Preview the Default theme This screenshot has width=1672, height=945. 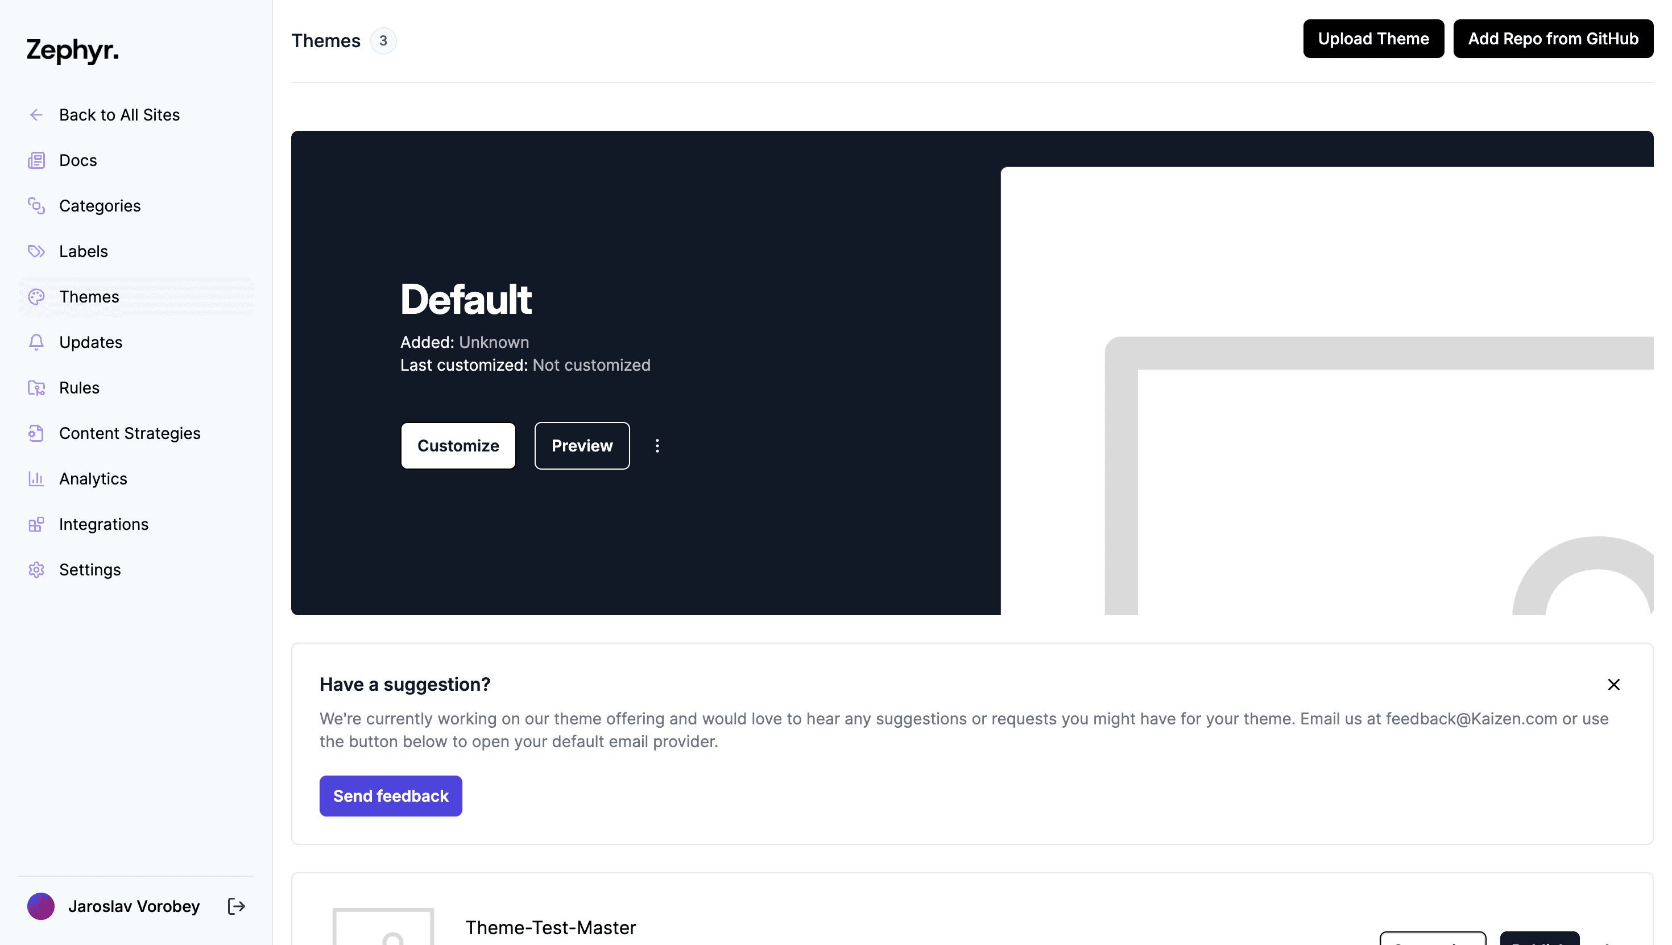pyautogui.click(x=582, y=446)
